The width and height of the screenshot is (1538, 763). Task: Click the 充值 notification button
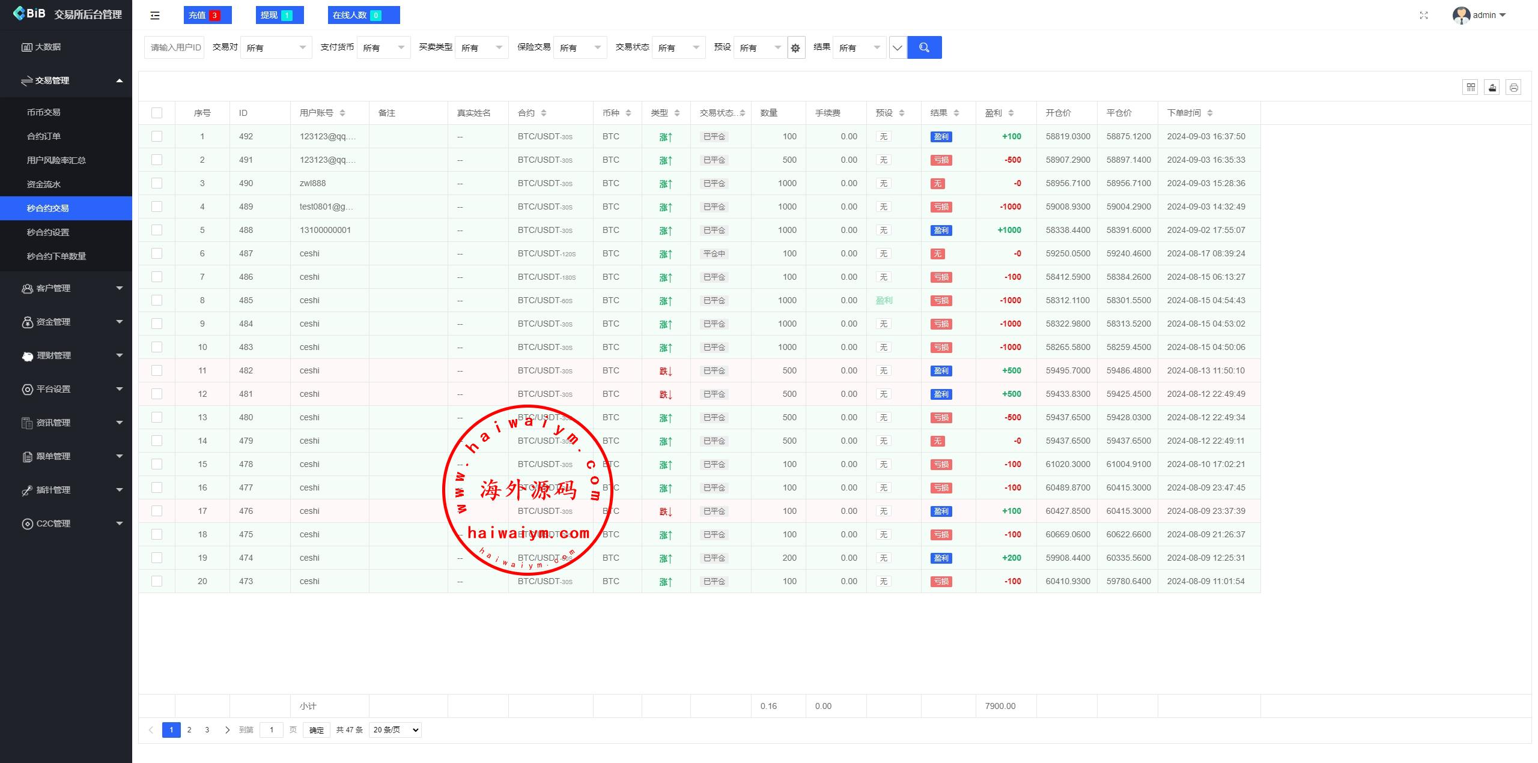click(x=207, y=16)
